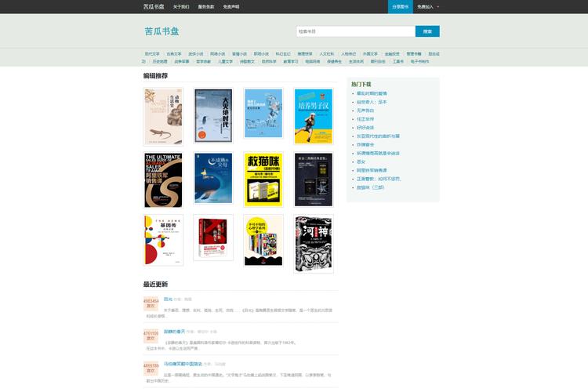The width and height of the screenshot is (588, 392).
Task: Open the 动物生活史 book cover
Action: (x=163, y=117)
